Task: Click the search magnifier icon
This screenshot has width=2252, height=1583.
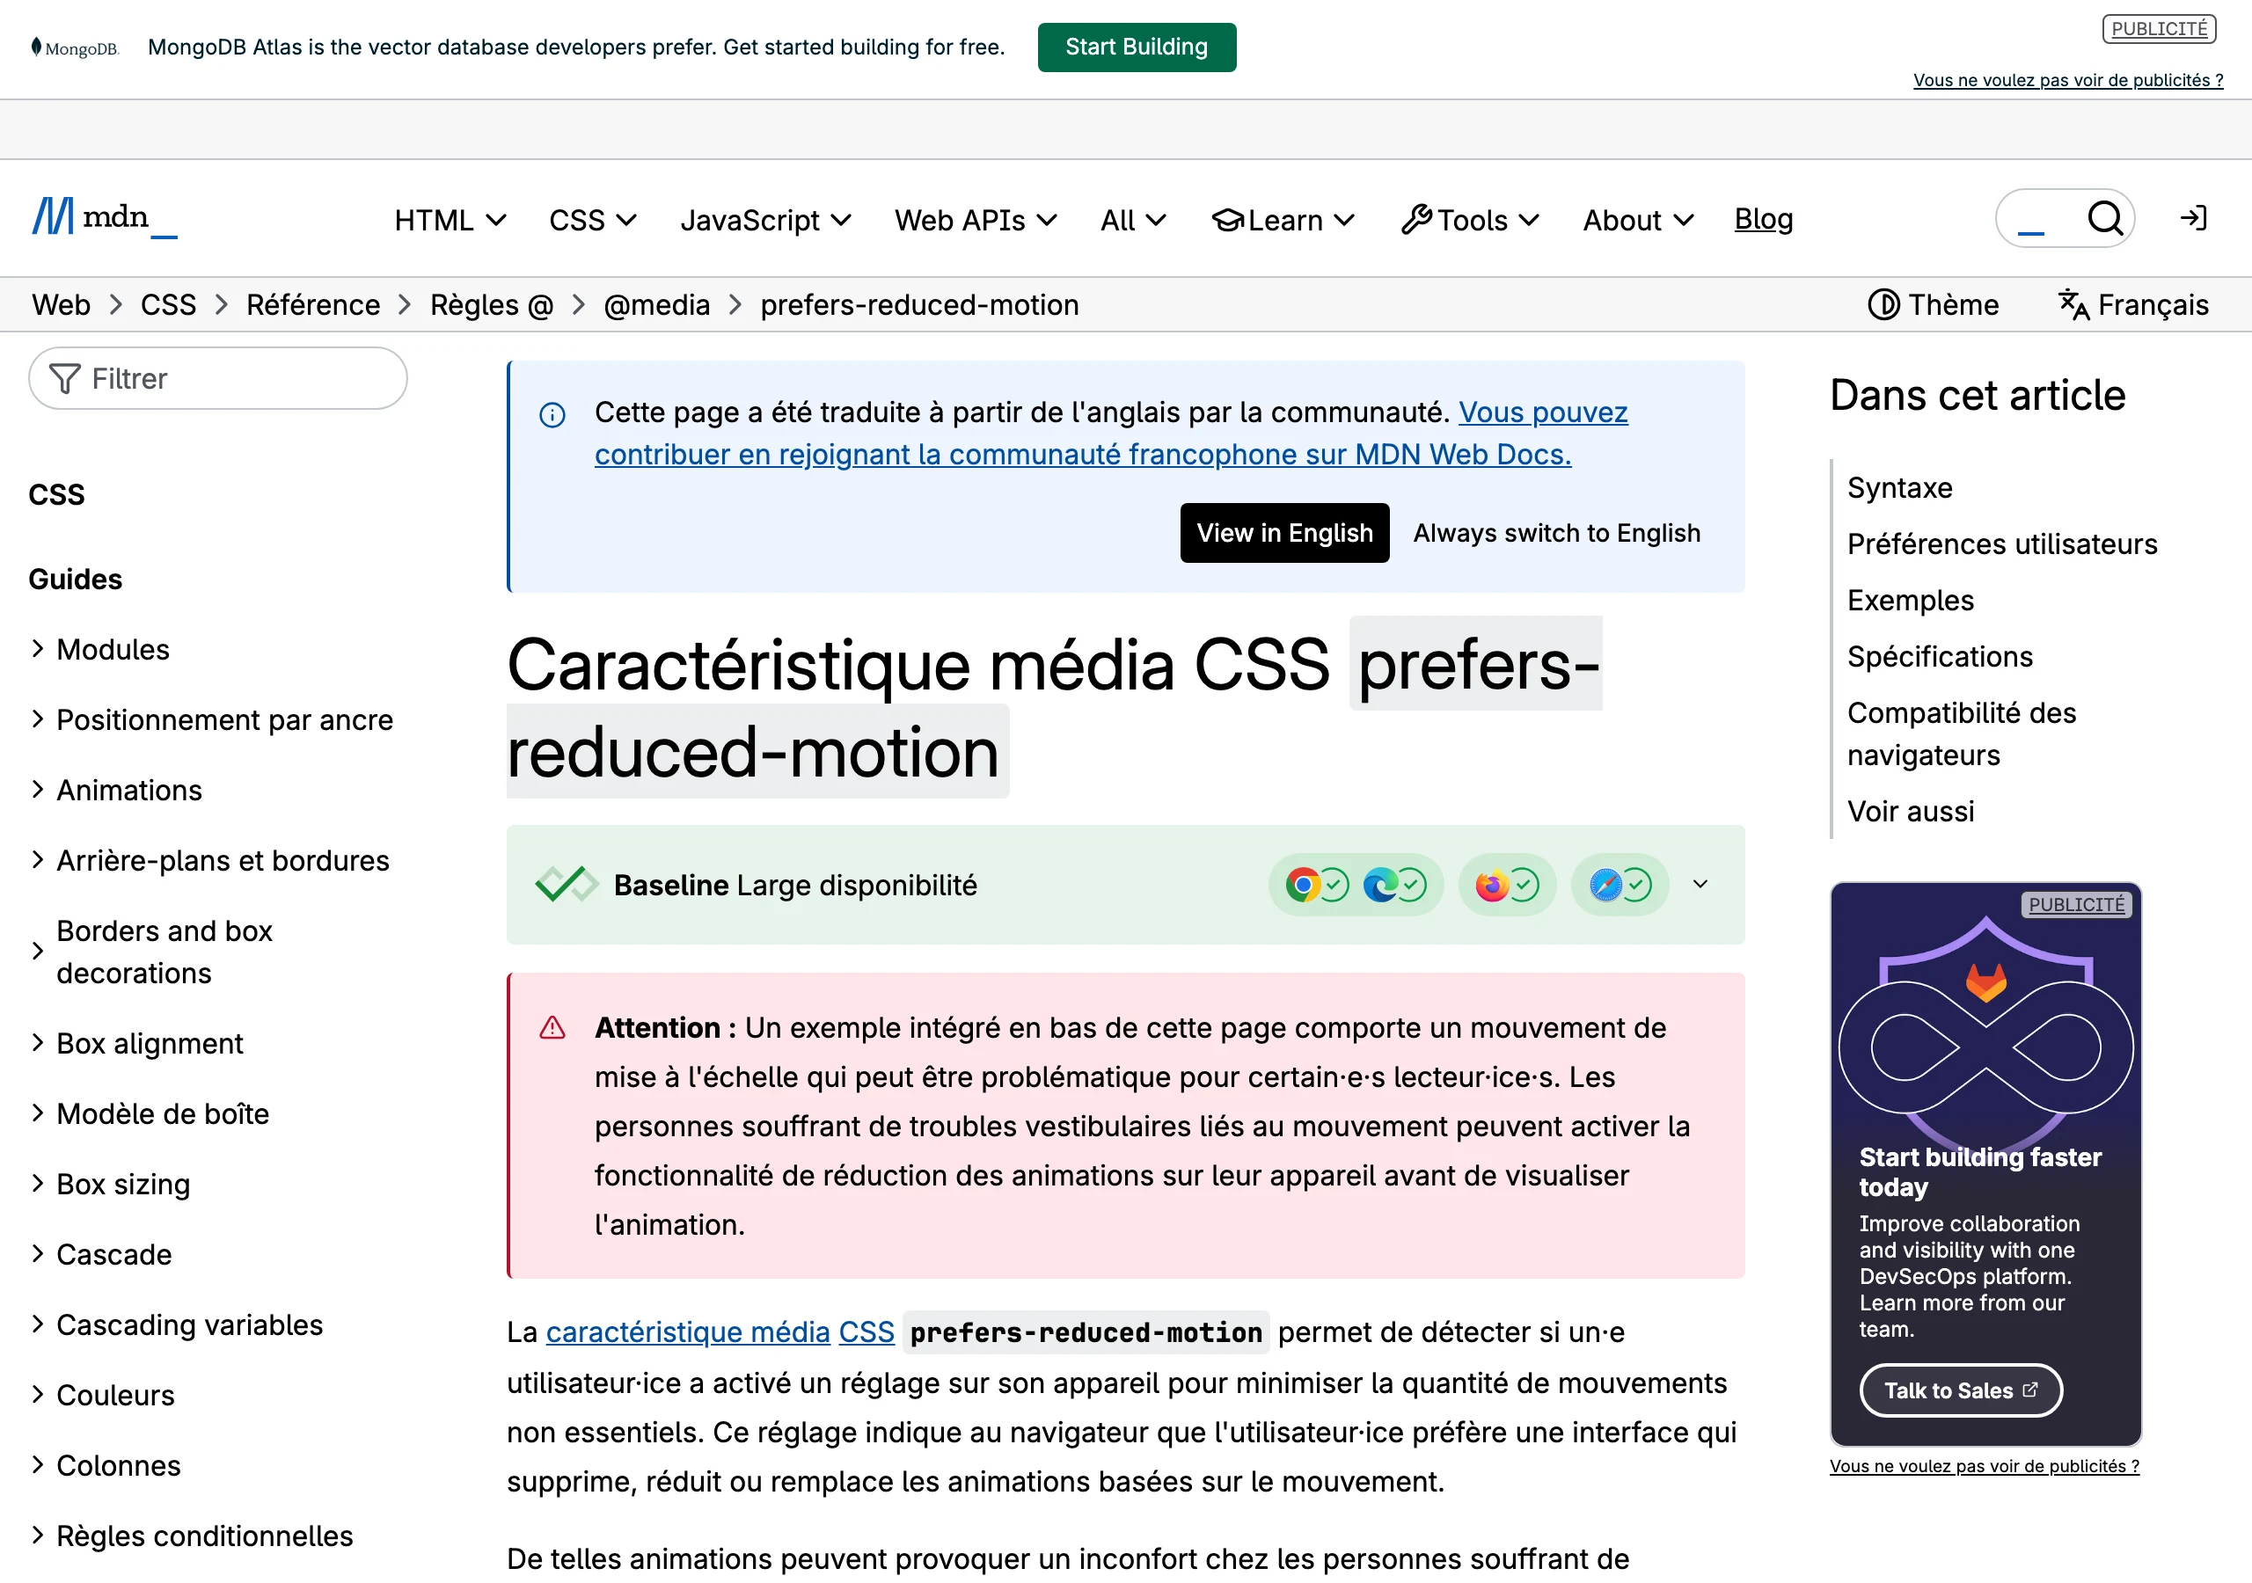Action: [x=2104, y=218]
